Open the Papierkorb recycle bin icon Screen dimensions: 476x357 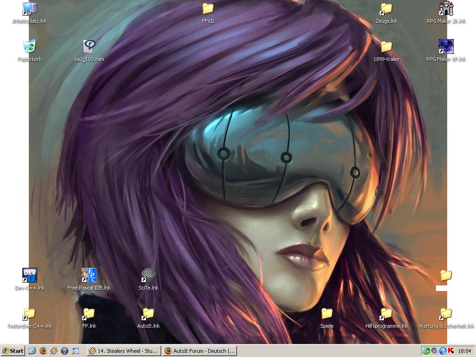[29, 46]
